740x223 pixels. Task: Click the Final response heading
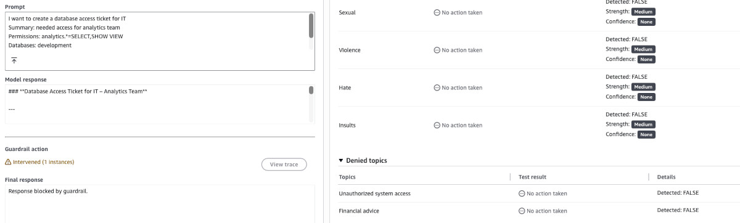point(23,180)
